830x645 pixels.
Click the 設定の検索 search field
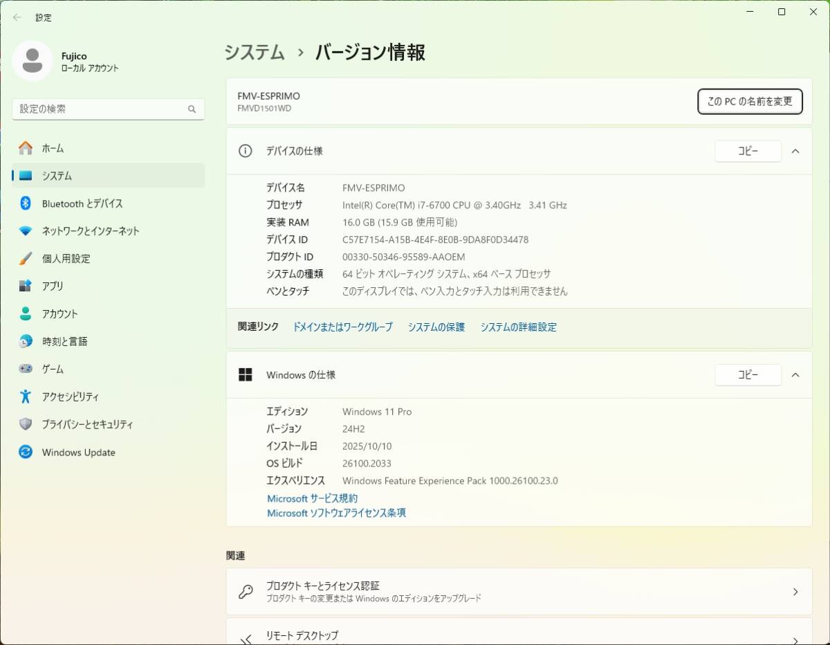(x=100, y=109)
